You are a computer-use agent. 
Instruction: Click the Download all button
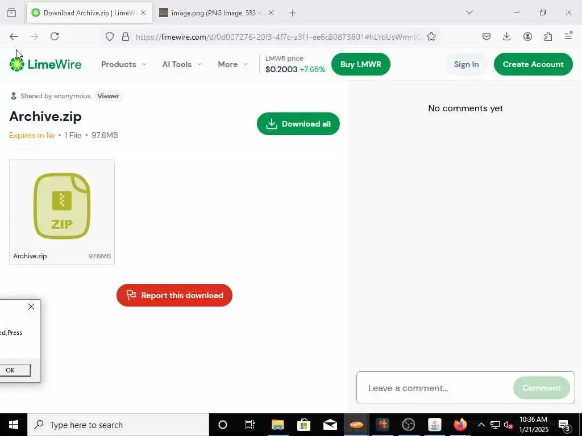(298, 124)
